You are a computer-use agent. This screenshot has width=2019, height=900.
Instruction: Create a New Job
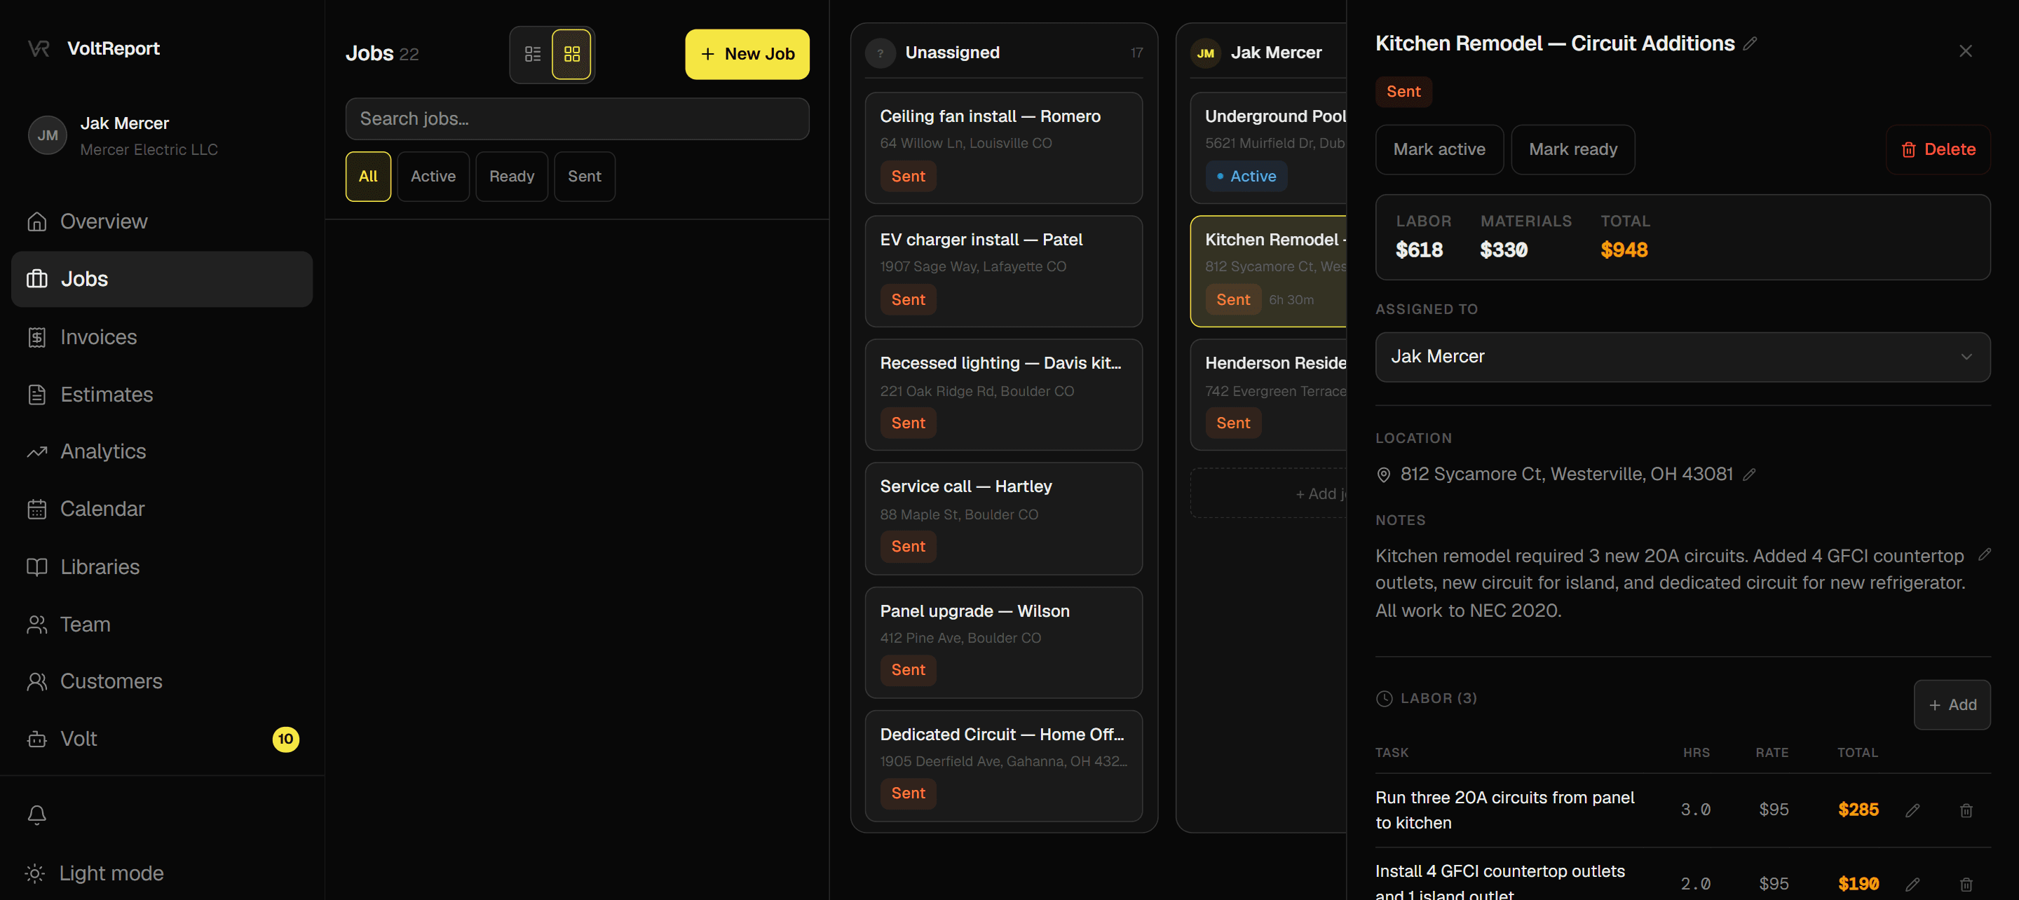coord(748,54)
